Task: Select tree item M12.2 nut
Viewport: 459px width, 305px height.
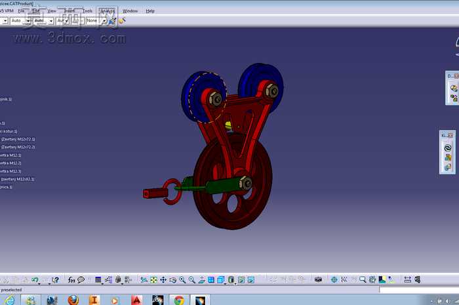Action: tap(10, 163)
